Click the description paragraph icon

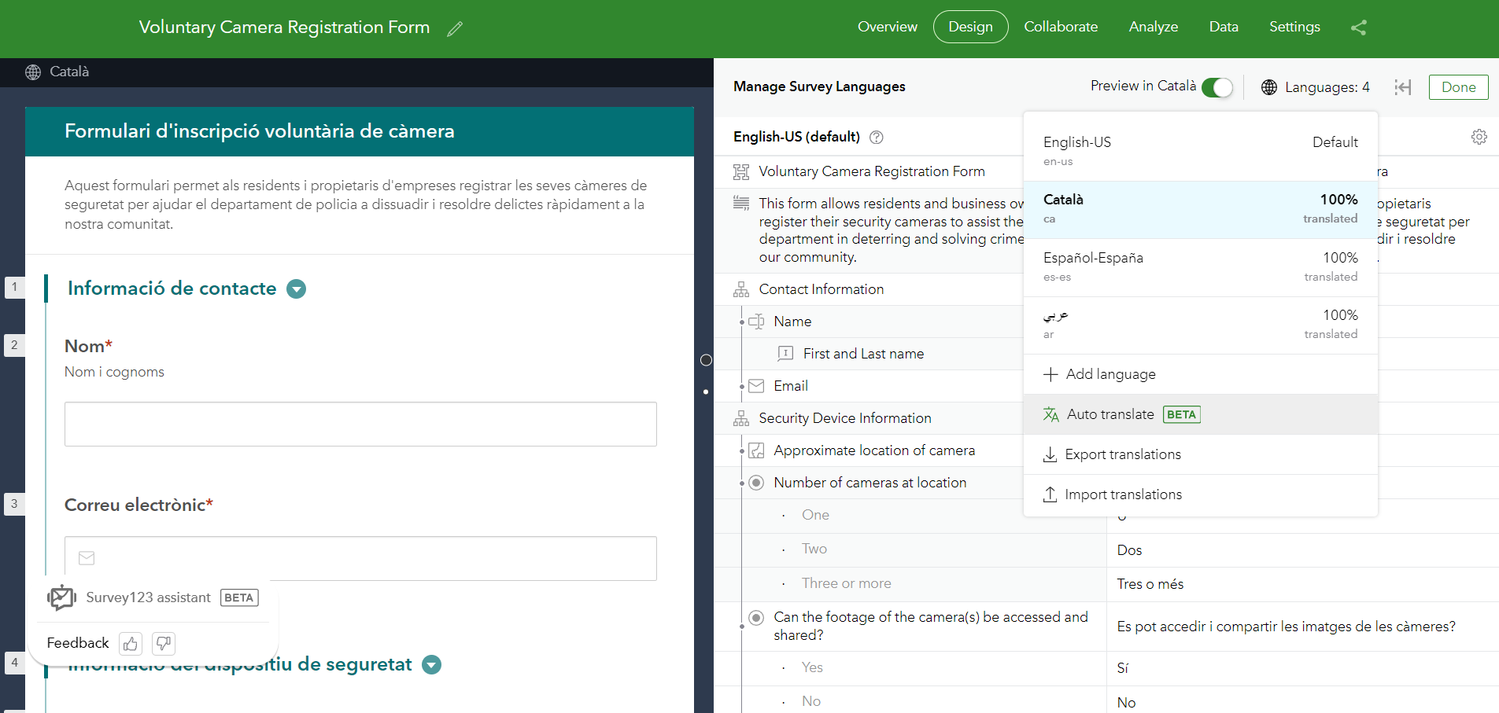[x=741, y=203]
